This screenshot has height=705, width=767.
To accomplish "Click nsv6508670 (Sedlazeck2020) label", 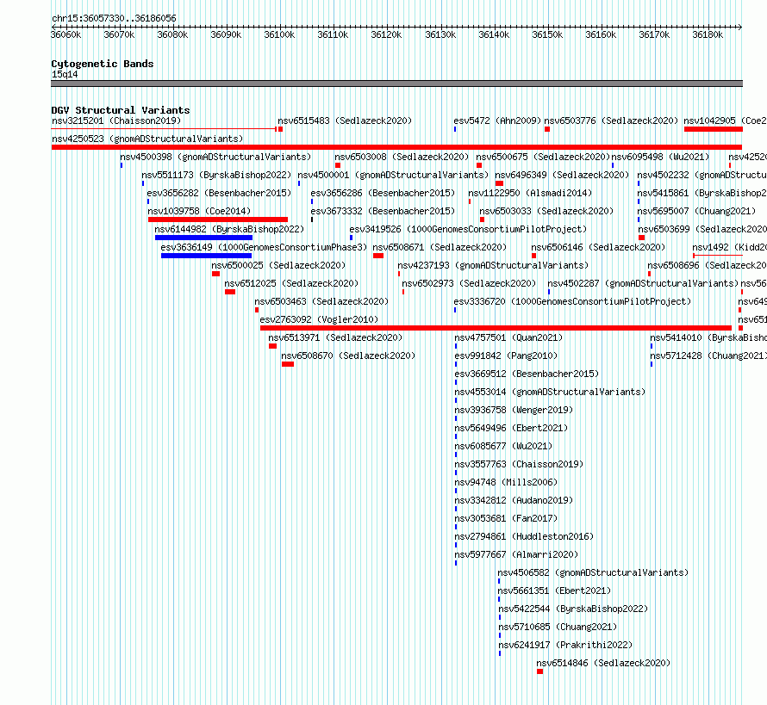I will pos(348,356).
